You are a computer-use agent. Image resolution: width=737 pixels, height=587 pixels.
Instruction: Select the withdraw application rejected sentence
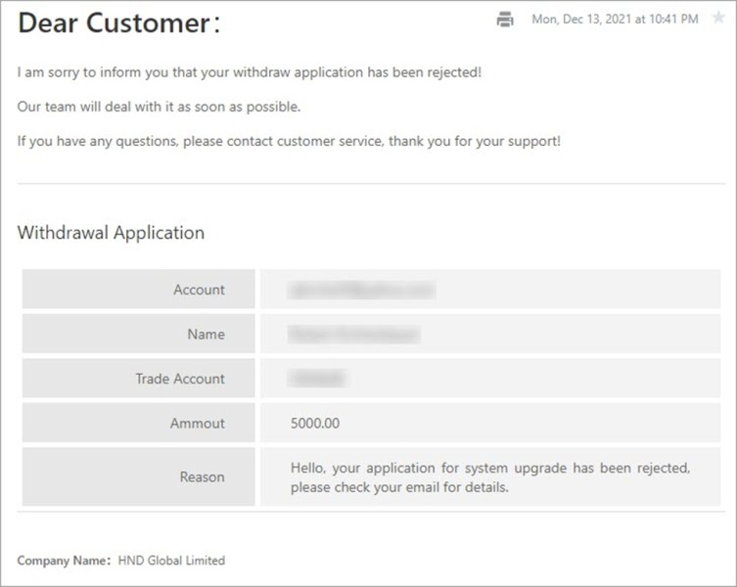point(250,72)
